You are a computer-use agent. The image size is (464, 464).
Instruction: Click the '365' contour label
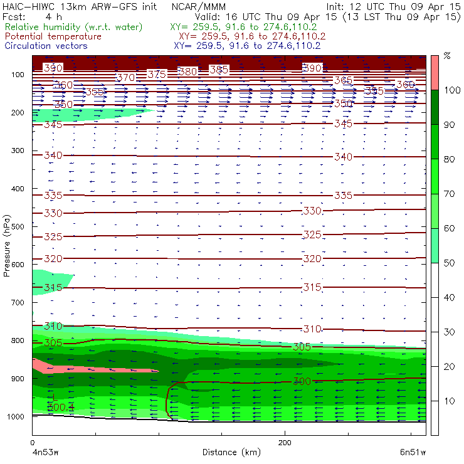343,80
